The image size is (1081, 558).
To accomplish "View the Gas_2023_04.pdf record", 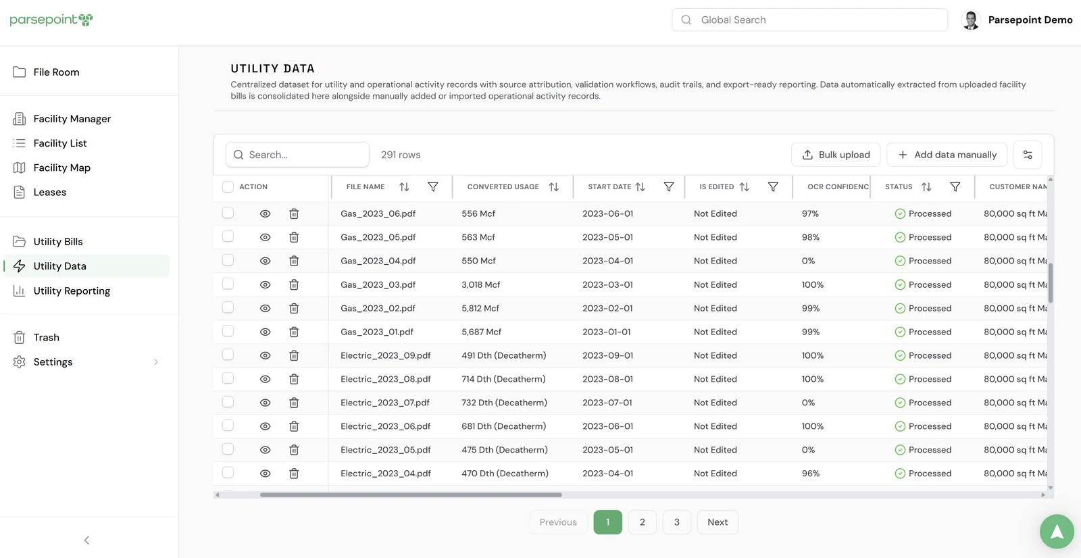I will (x=265, y=261).
